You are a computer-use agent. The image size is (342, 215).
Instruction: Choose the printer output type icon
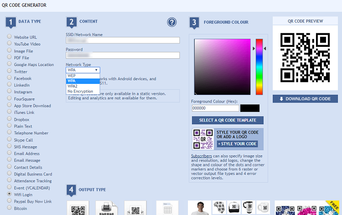106,208
